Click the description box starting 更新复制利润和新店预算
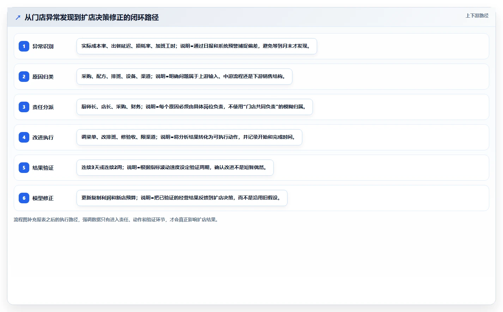The height and width of the screenshot is (312, 503). pos(182,198)
